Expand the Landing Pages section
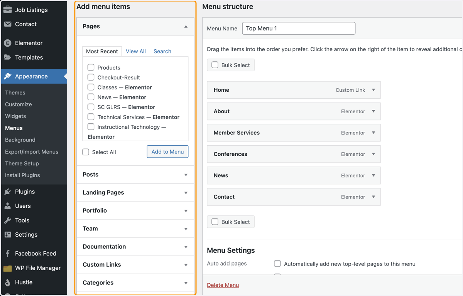This screenshot has width=463, height=296. 135,193
